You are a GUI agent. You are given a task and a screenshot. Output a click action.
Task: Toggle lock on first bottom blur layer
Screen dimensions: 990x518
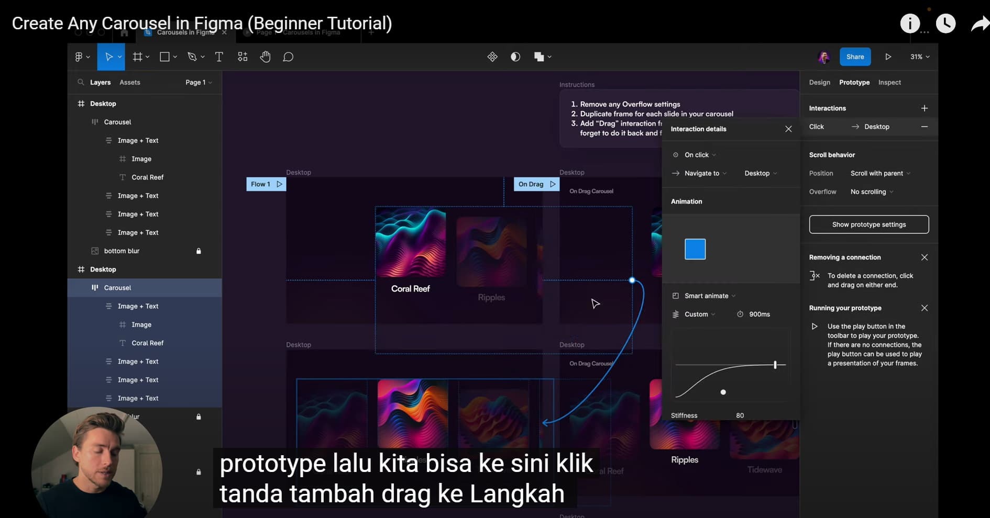[x=199, y=251]
